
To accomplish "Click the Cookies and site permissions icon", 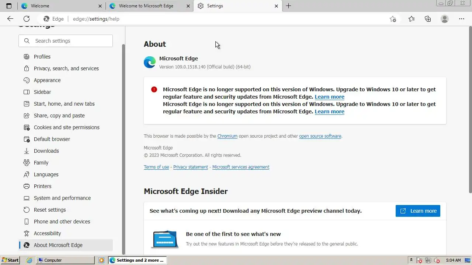I will (x=27, y=127).
